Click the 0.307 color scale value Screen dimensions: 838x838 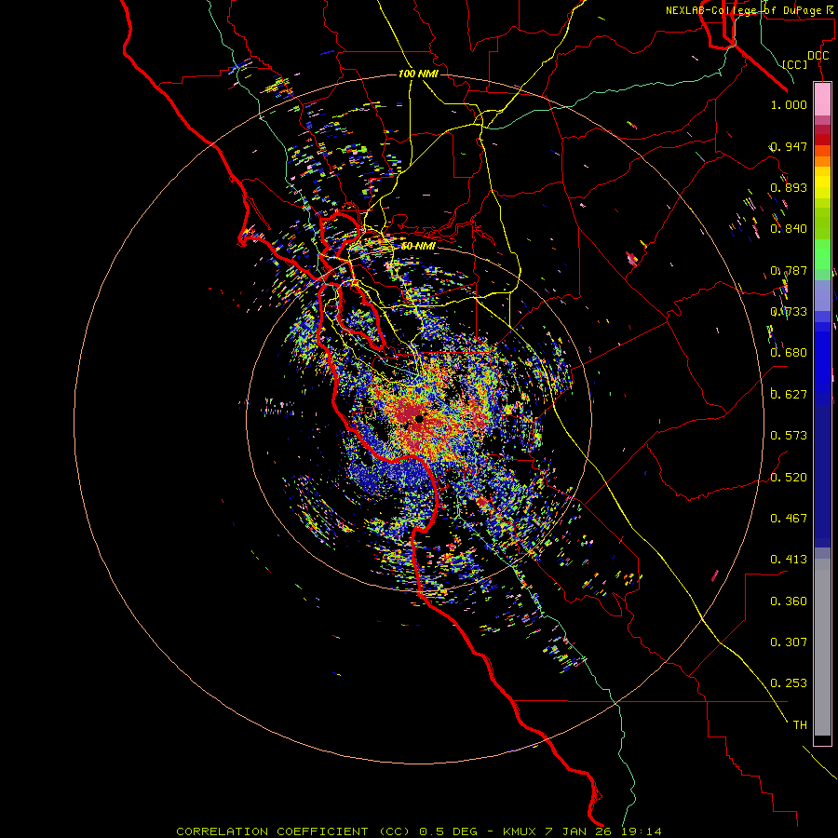tap(789, 642)
